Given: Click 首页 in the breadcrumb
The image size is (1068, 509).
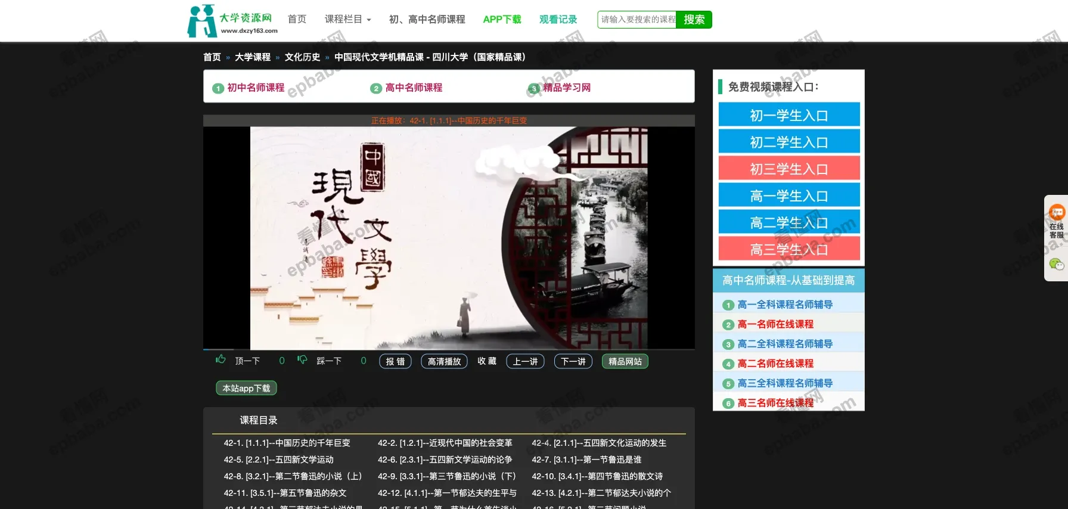Looking at the screenshot, I should (212, 57).
